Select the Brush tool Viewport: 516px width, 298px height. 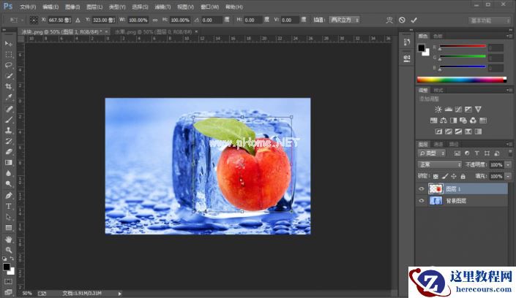click(9, 120)
